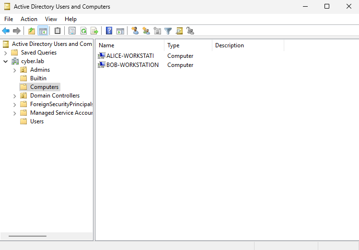The width and height of the screenshot is (359, 250).
Task: Expand the Domain Controllers node
Action: click(14, 96)
